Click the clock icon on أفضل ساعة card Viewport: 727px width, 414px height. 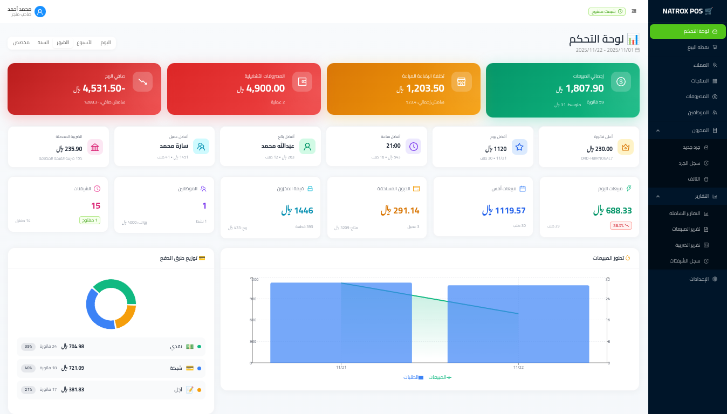point(413,147)
